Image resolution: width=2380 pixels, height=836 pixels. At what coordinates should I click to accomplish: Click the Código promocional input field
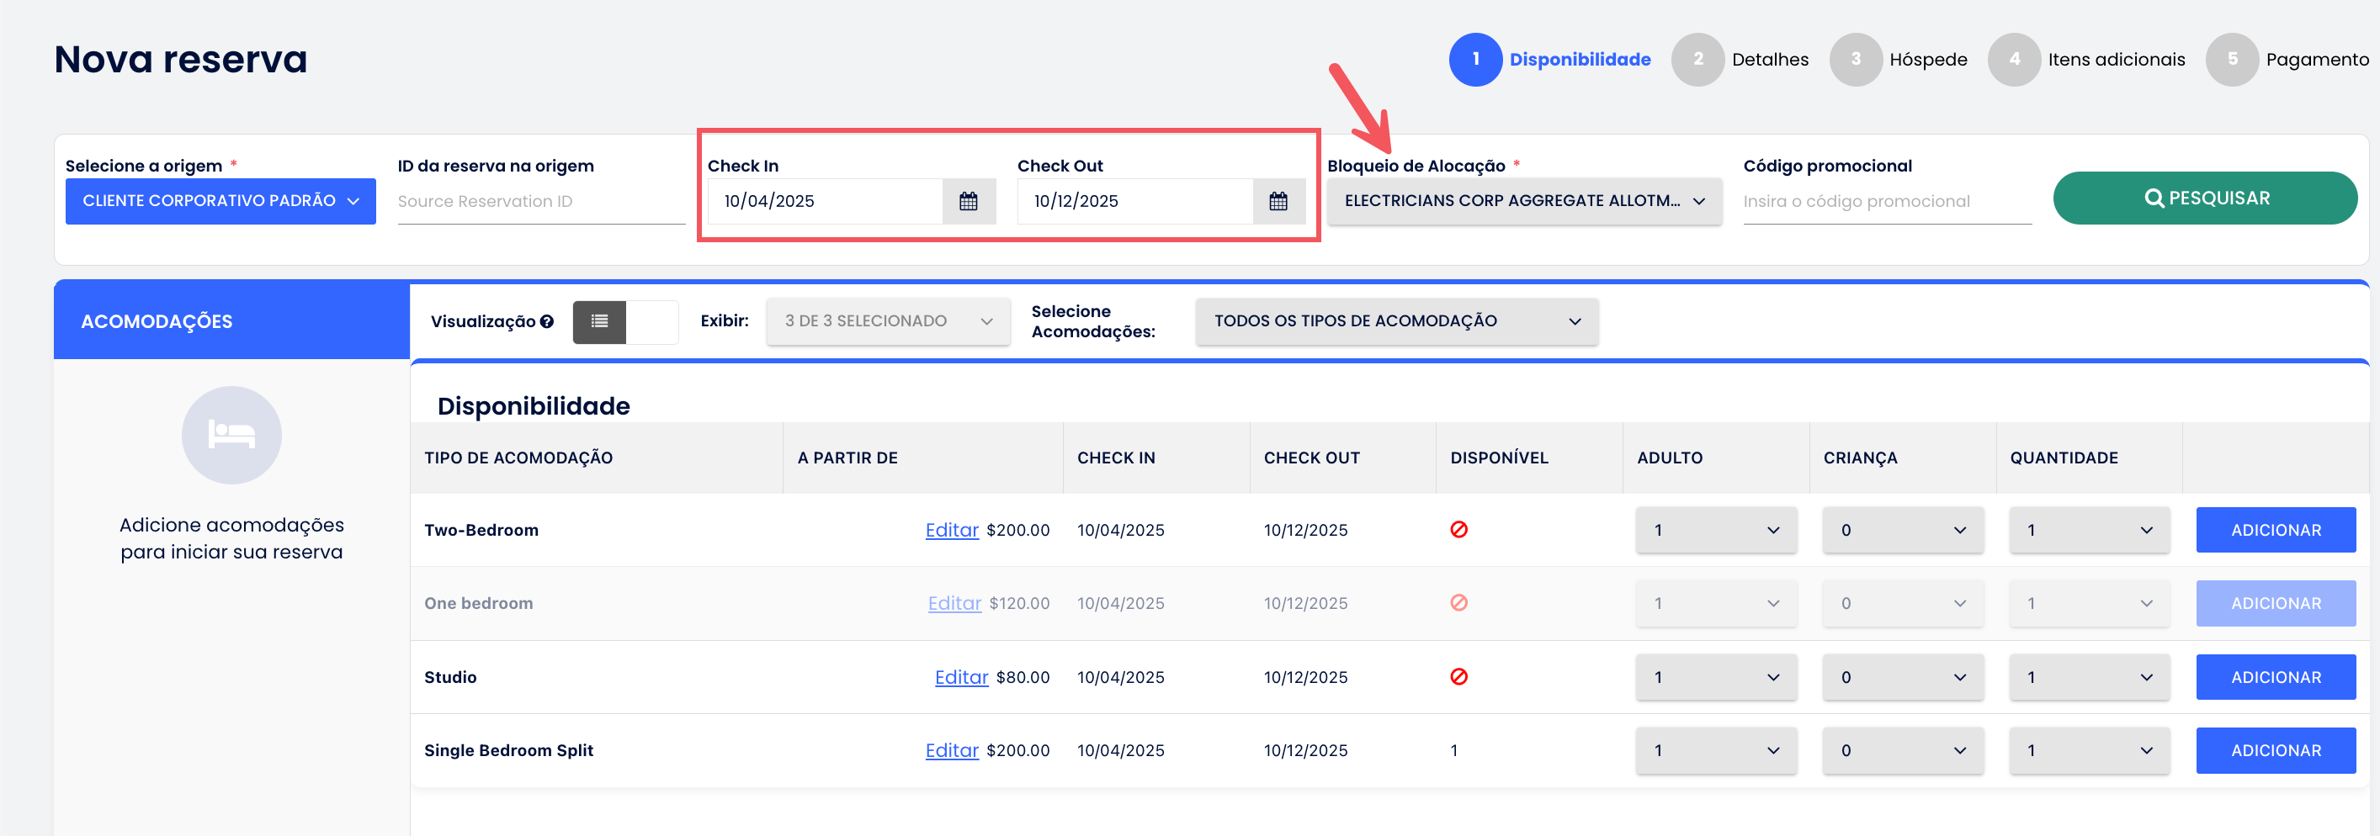click(1886, 201)
